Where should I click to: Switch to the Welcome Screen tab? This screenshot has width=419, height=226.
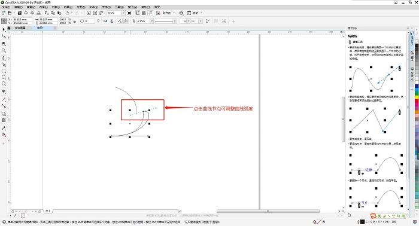coord(20,28)
